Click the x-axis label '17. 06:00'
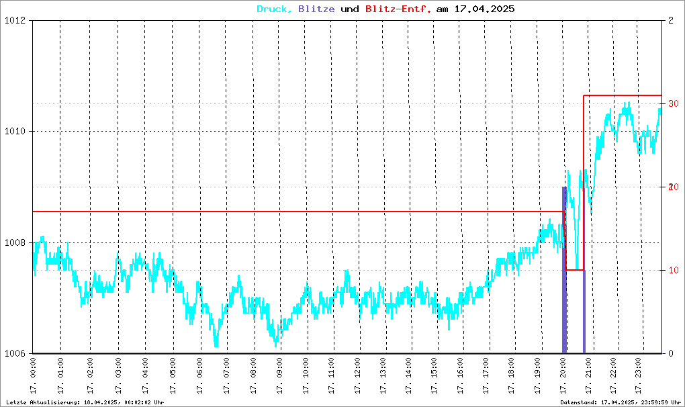Viewport: 685px width, 407px height. coord(200,376)
